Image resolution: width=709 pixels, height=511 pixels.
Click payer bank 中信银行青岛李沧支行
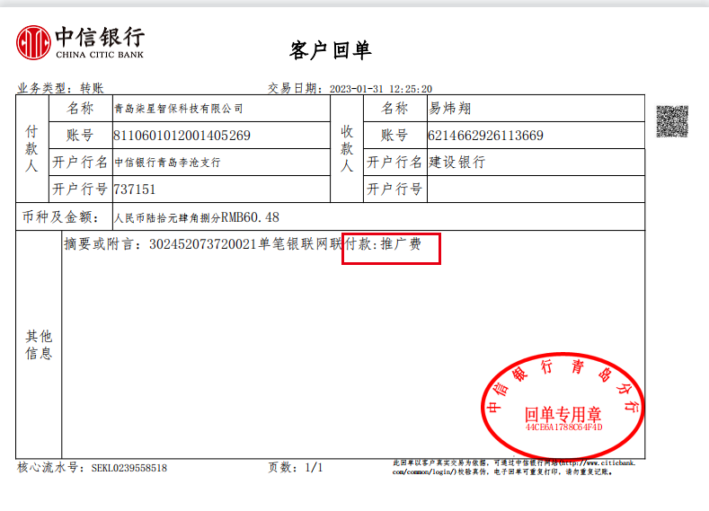(167, 163)
